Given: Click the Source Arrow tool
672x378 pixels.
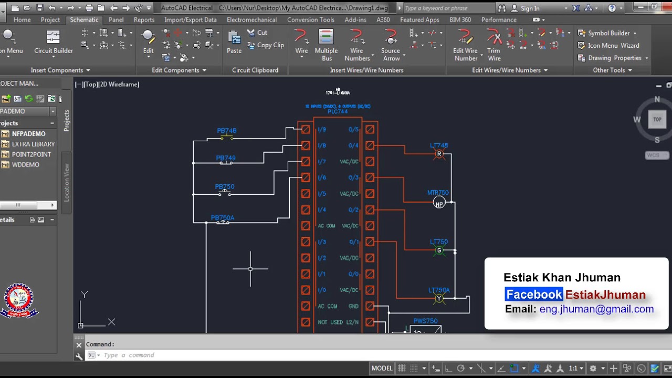Looking at the screenshot, I should (391, 45).
